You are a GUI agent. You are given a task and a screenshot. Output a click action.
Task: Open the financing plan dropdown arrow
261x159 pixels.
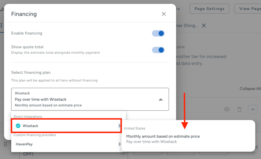coord(160,99)
